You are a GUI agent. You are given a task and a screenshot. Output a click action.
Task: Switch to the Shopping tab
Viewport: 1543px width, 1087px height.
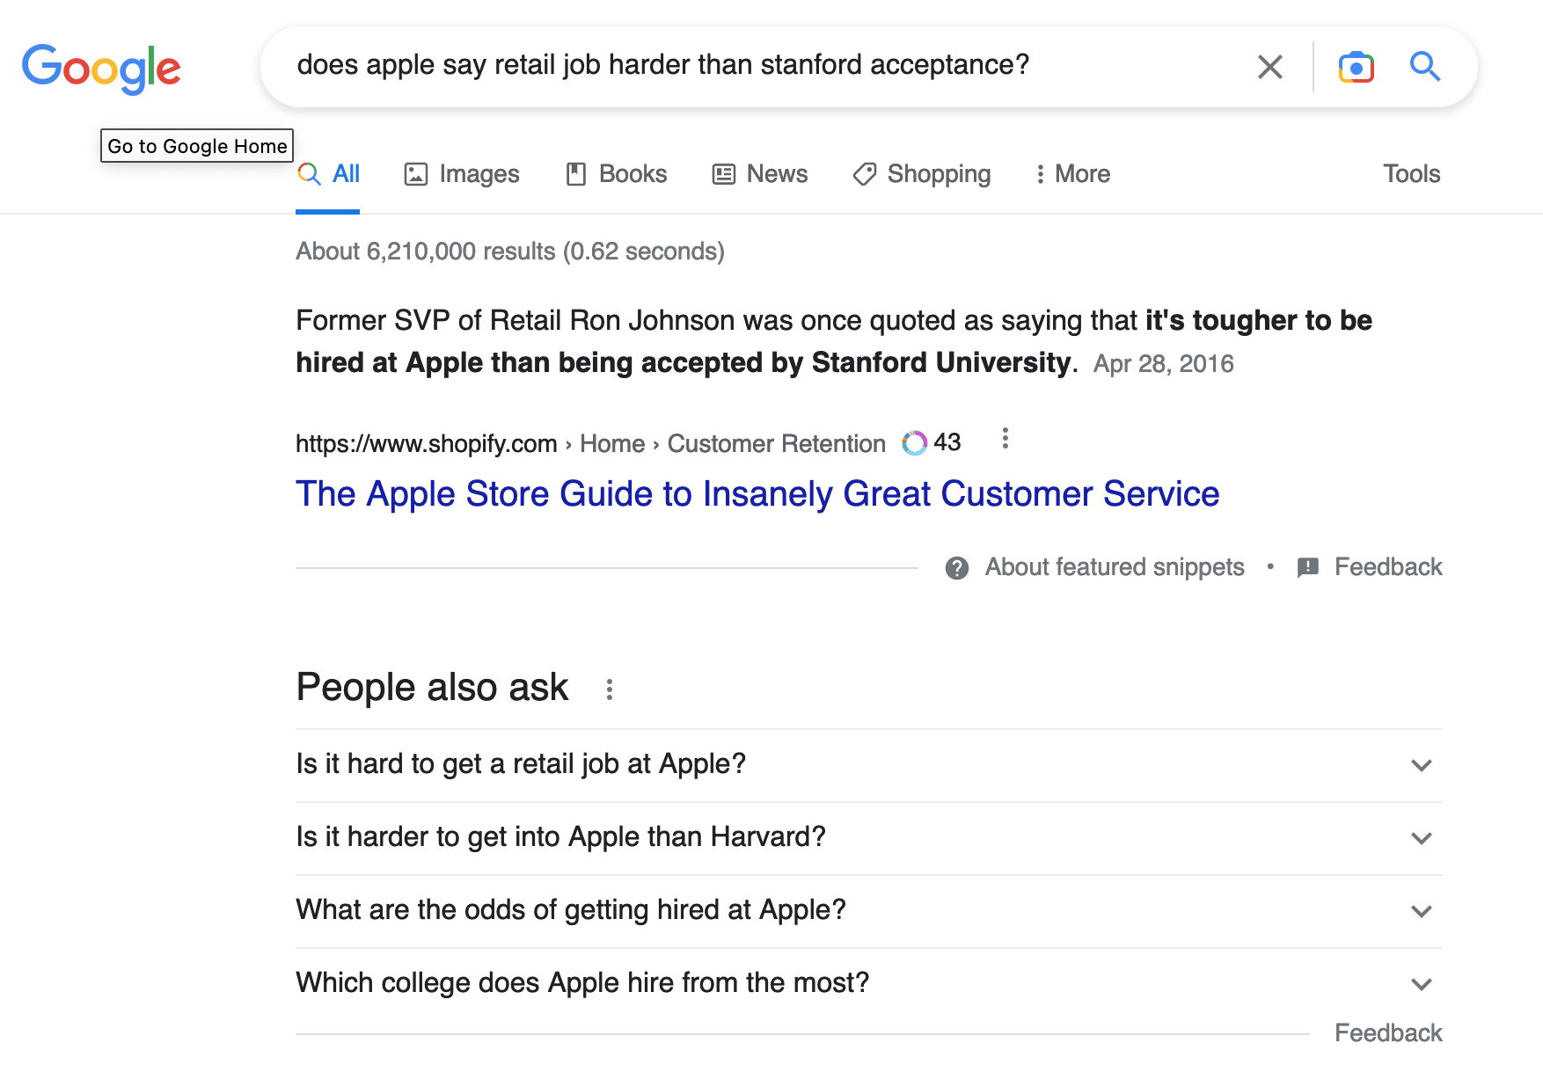click(x=921, y=174)
